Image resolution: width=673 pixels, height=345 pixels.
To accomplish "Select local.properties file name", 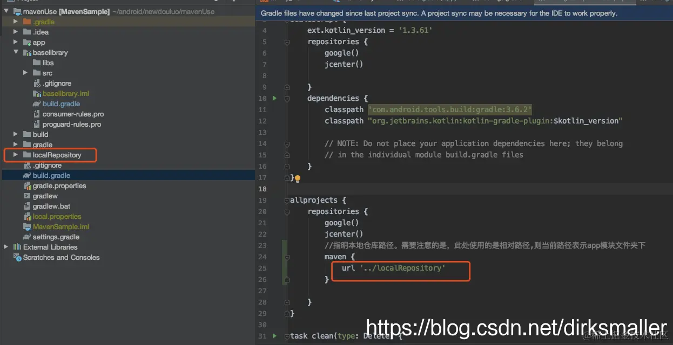I will click(x=57, y=216).
